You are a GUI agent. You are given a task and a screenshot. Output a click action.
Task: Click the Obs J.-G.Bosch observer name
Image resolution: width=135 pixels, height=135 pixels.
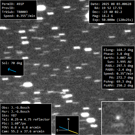tap(16, 108)
